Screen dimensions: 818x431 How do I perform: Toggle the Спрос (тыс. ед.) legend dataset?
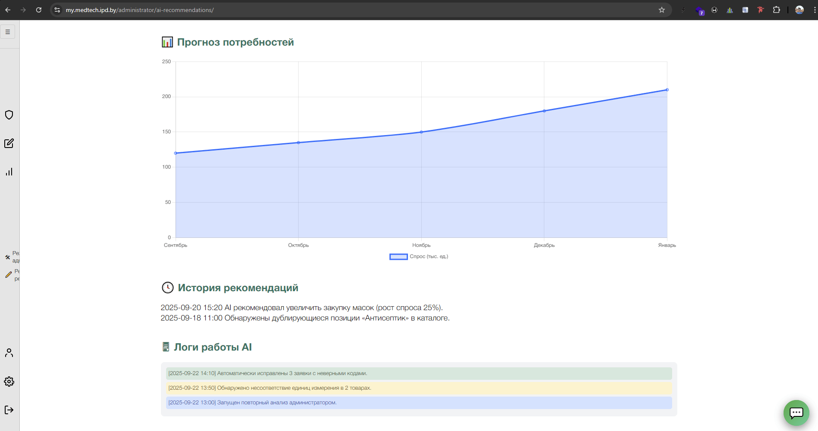point(418,257)
